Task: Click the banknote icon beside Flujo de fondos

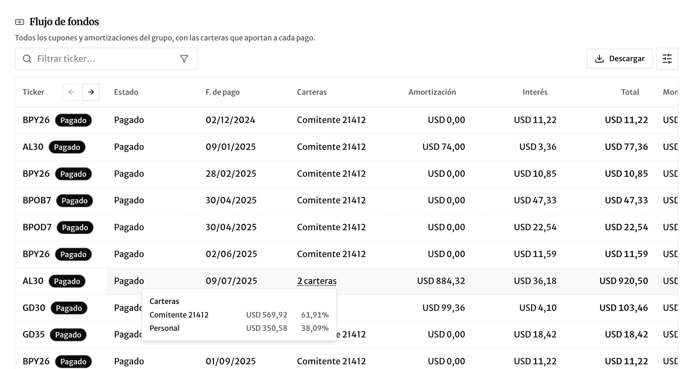Action: [x=20, y=22]
